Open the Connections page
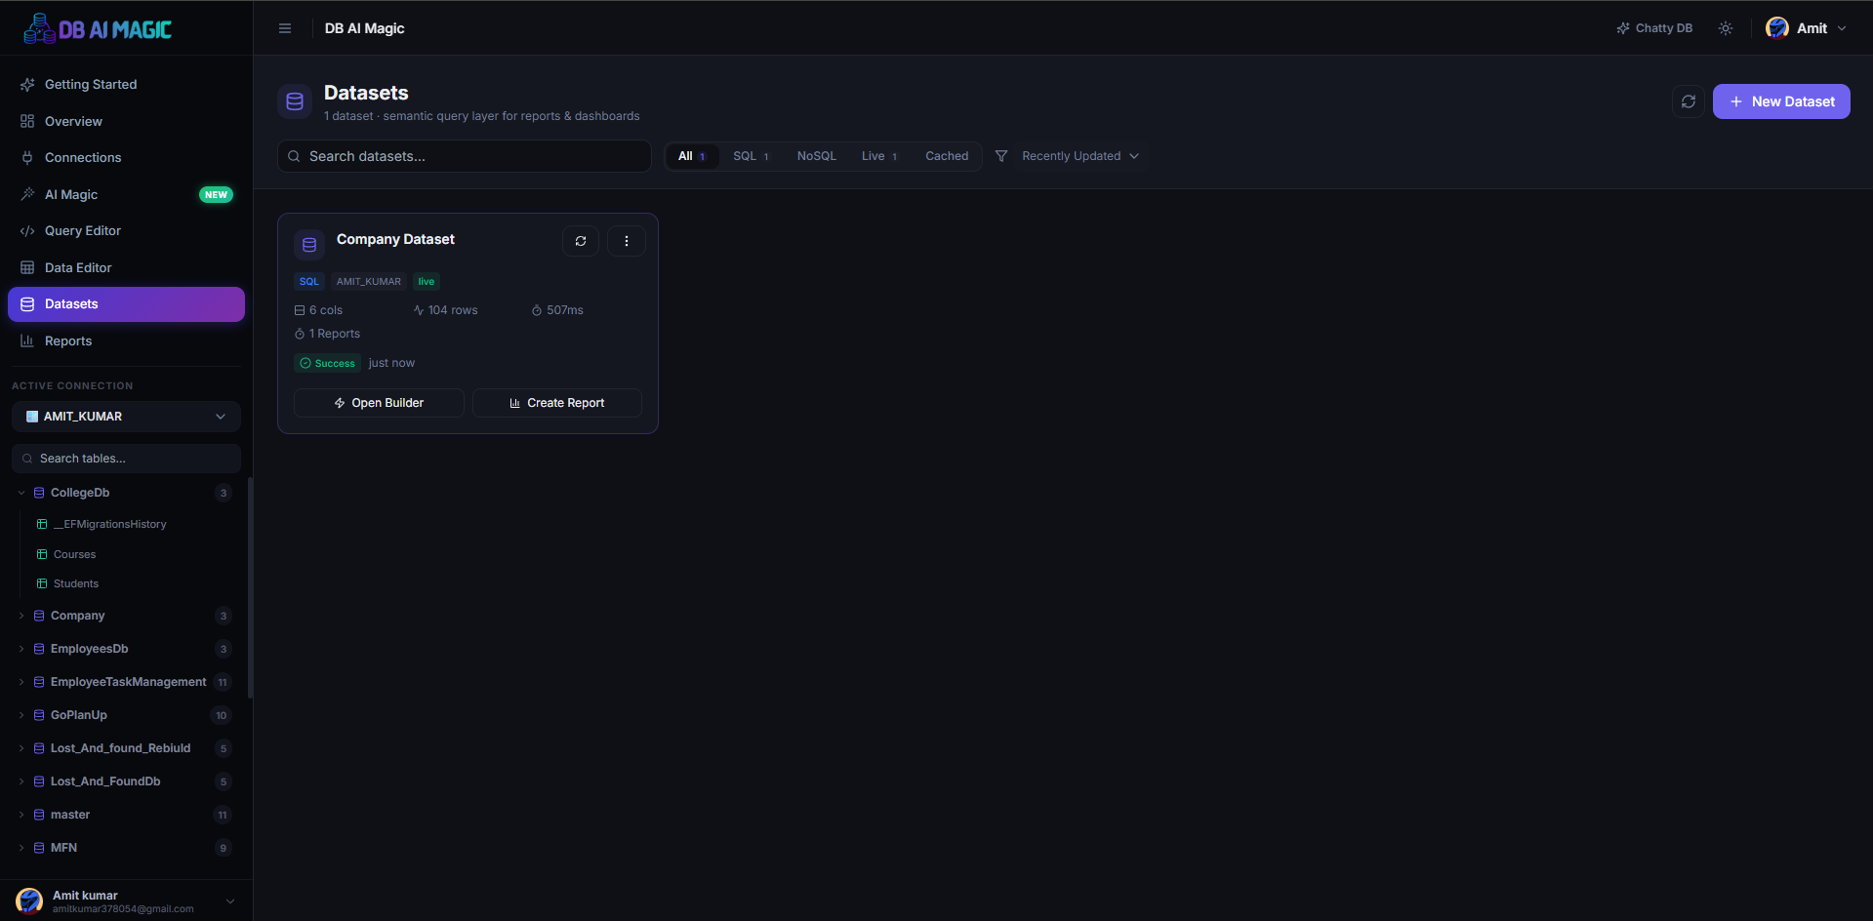Viewport: 1873px width, 921px height. click(x=126, y=158)
